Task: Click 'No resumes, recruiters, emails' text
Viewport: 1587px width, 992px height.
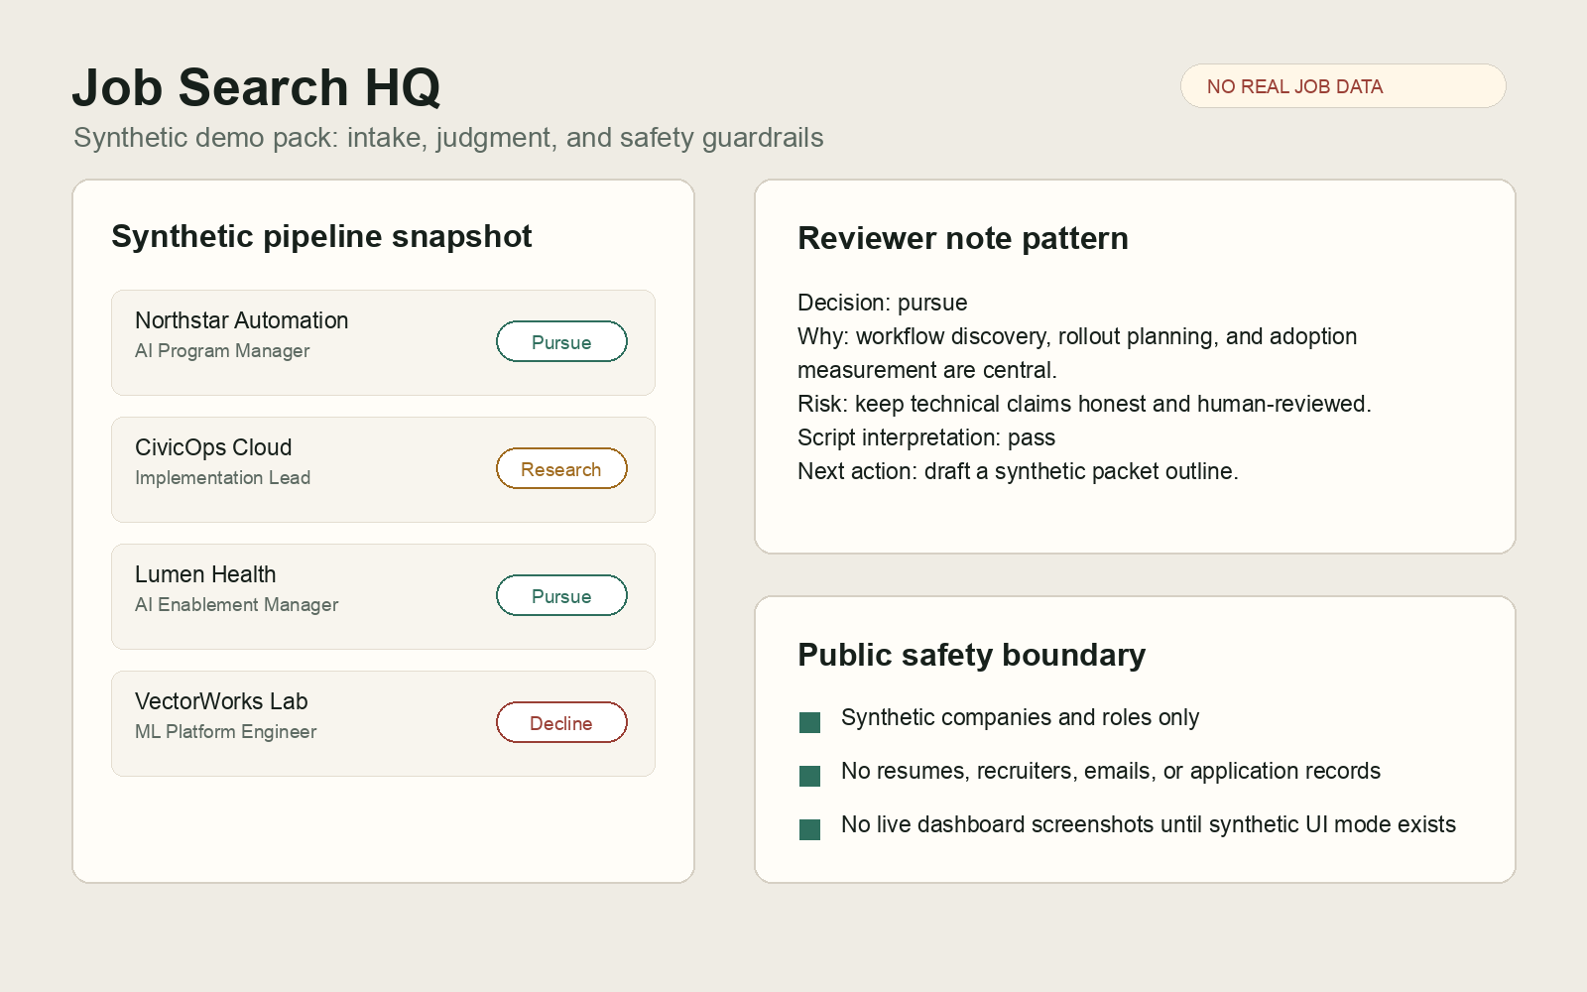Action: coord(1111,771)
